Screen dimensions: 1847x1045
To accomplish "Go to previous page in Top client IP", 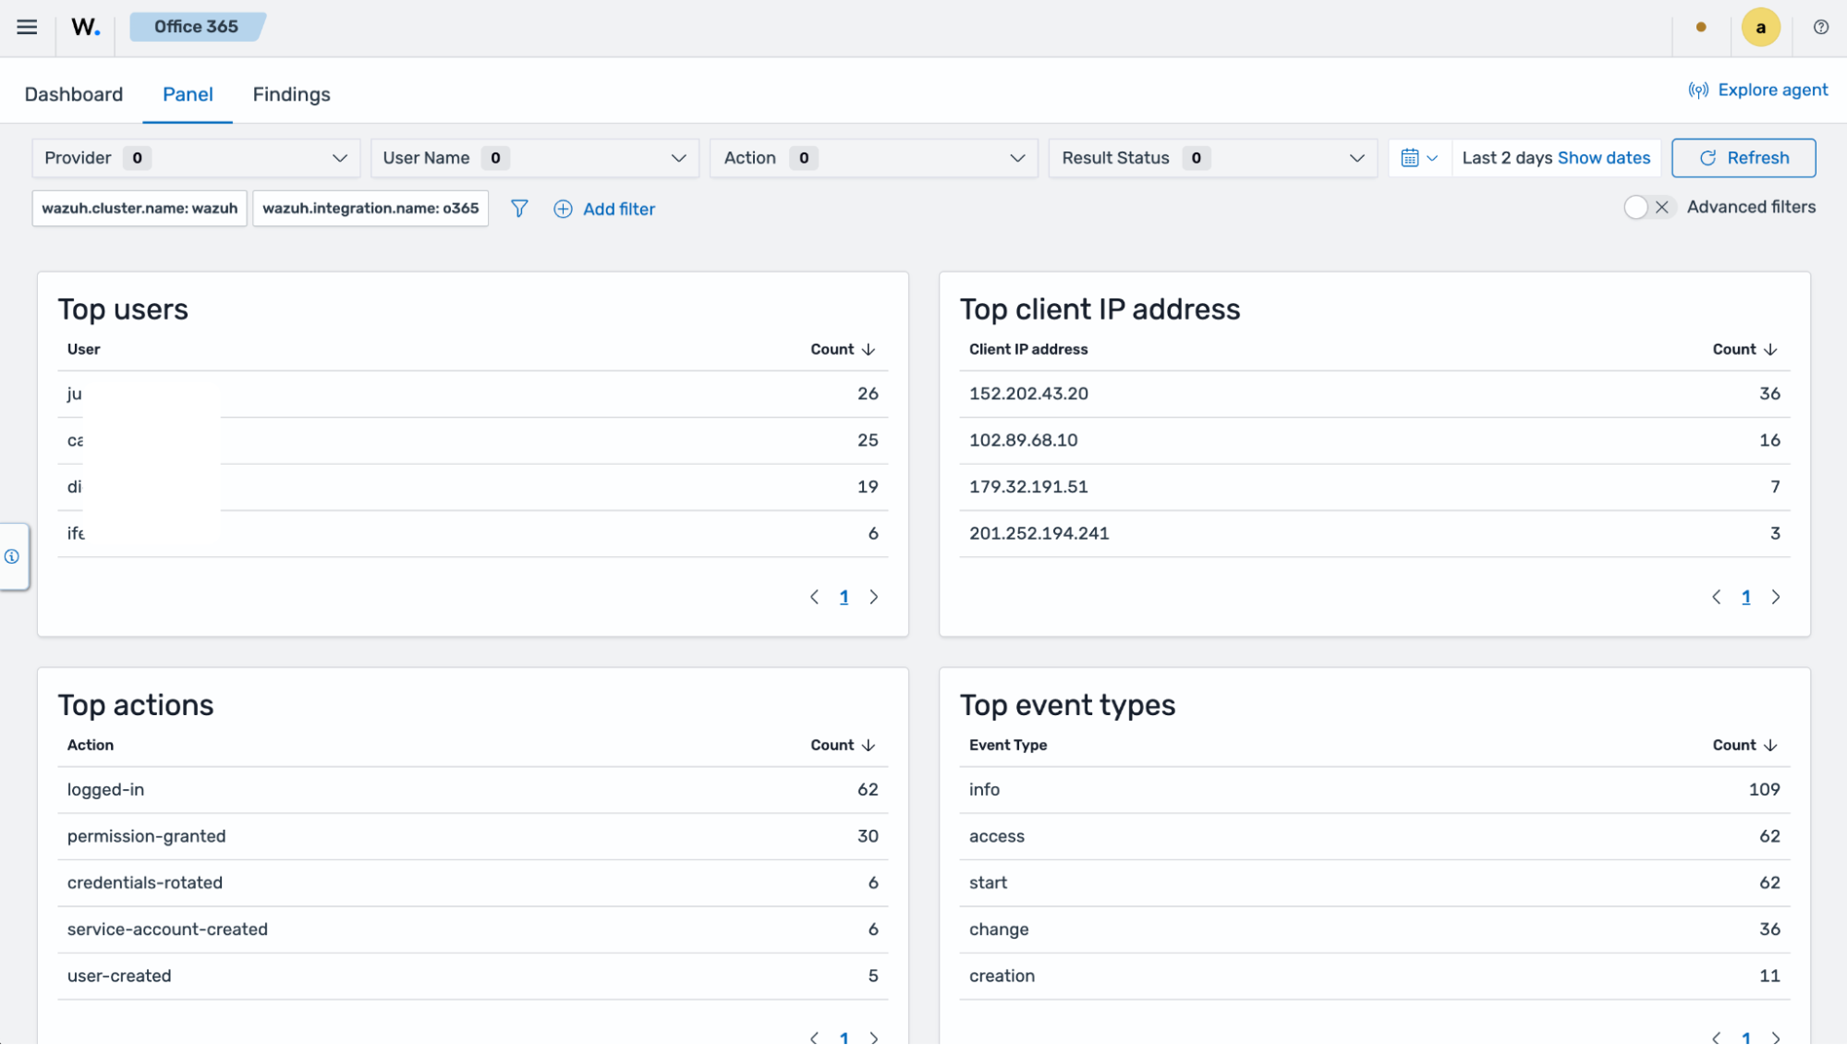I will tap(1716, 597).
